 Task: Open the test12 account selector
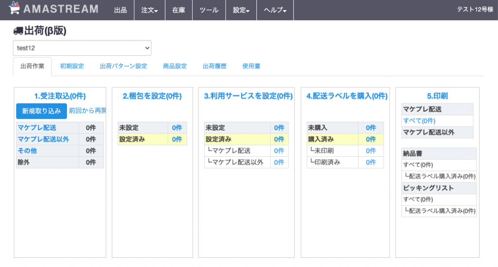(x=82, y=48)
